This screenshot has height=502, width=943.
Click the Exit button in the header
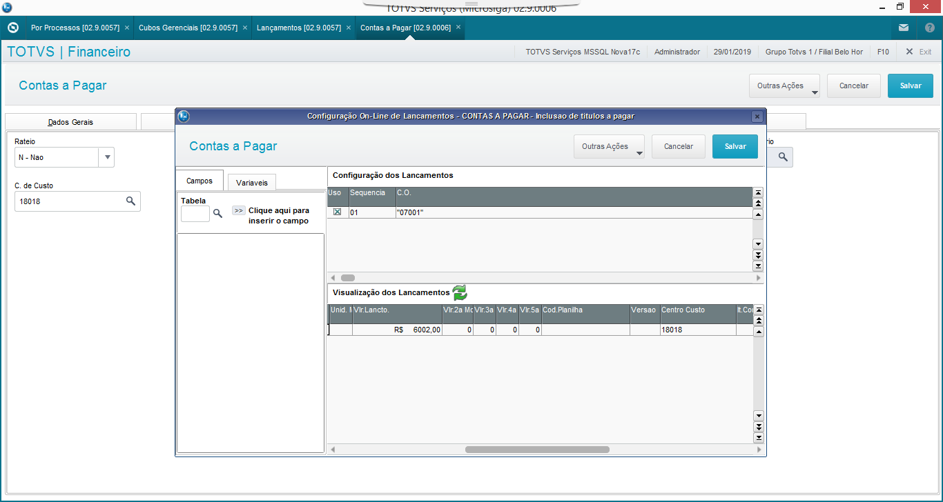pos(919,52)
